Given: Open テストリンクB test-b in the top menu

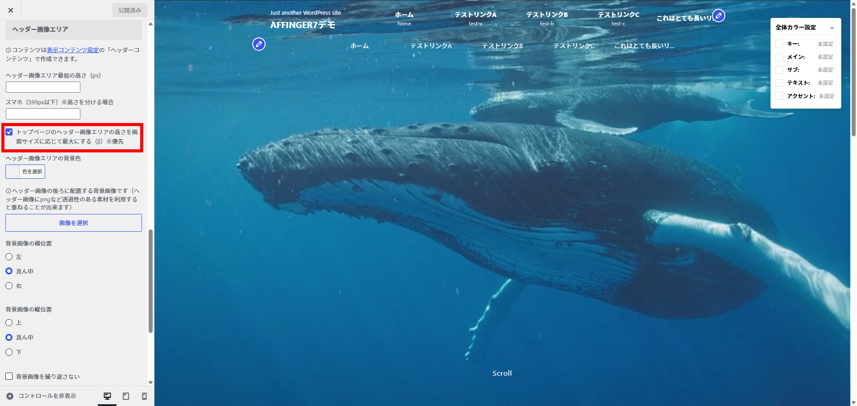Looking at the screenshot, I should (x=547, y=18).
